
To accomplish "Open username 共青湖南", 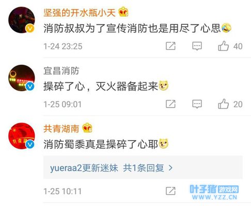I will [61, 129].
